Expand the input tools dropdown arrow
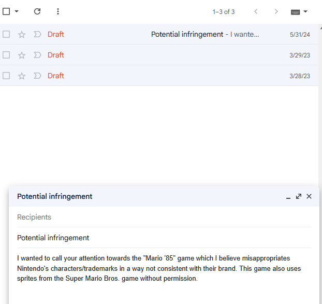Image resolution: width=322 pixels, height=304 pixels. pos(305,11)
